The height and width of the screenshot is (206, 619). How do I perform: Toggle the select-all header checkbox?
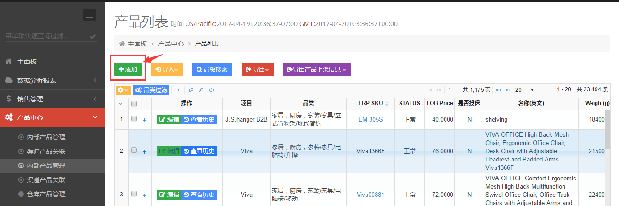pos(134,104)
